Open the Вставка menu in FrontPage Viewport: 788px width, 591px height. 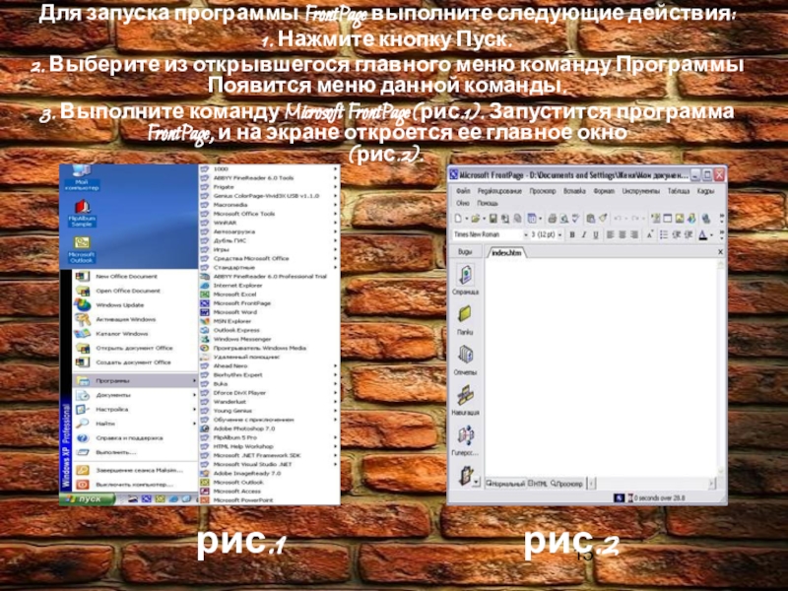(574, 191)
